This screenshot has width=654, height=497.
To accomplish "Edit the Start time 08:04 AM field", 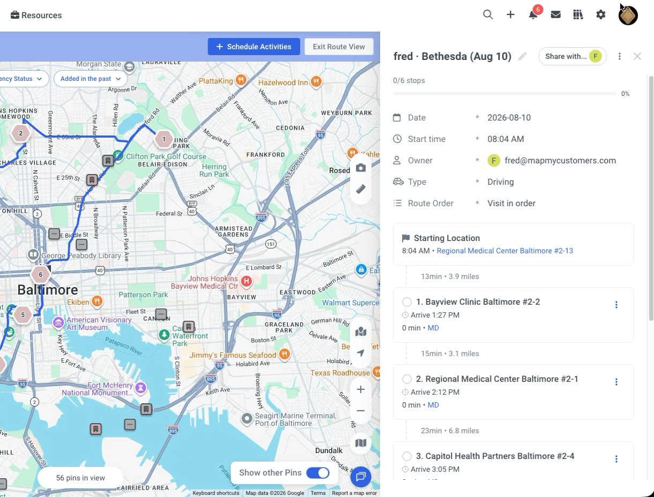I will (x=506, y=139).
